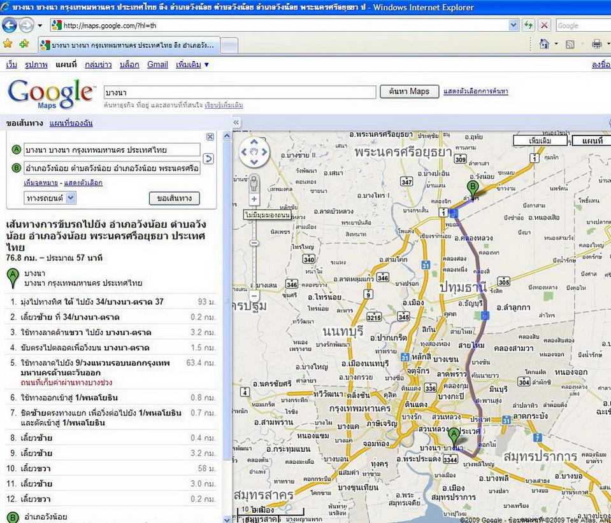
Task: Click the red Stop loading icon
Action: [x=544, y=25]
